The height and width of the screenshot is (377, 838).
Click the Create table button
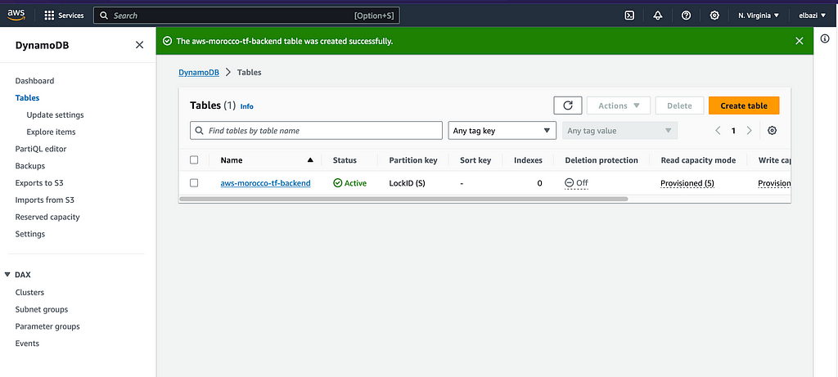(x=744, y=105)
